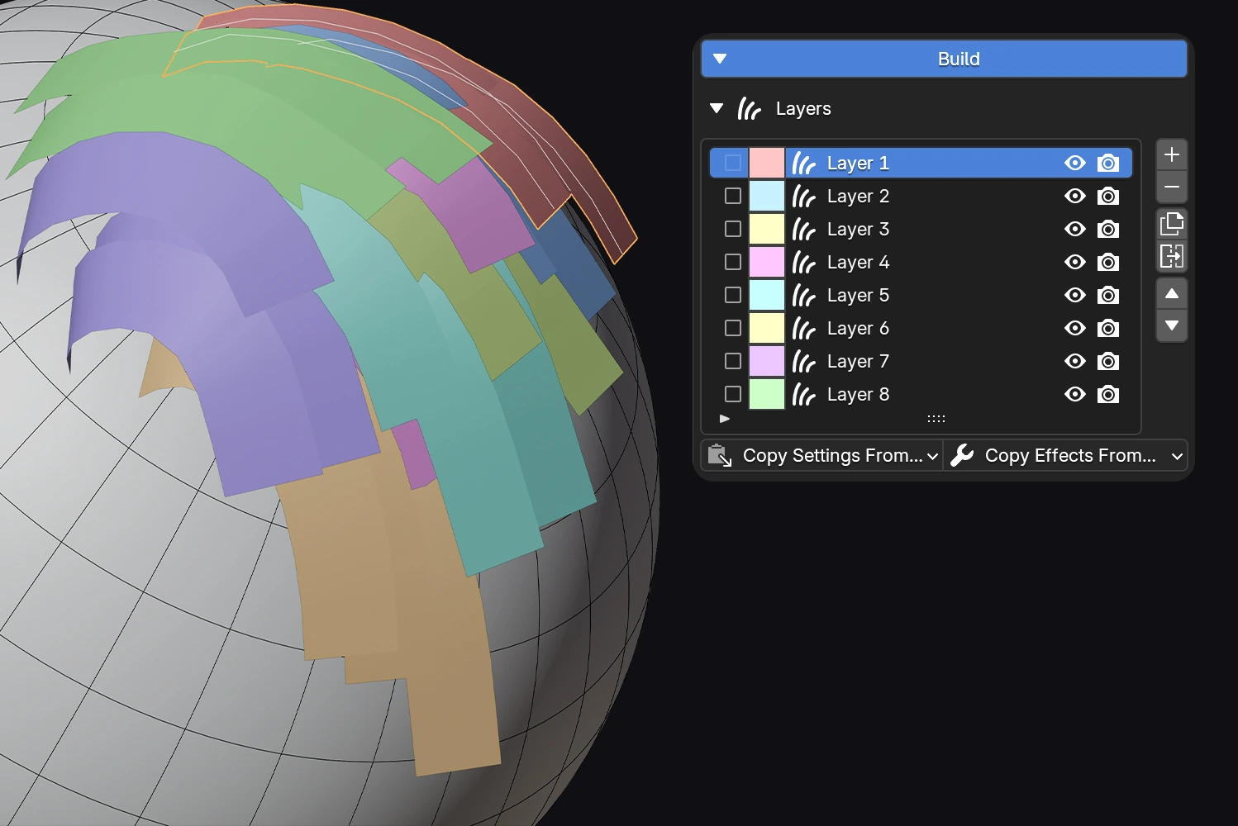Select the Layer 1 name text
This screenshot has height=826, width=1238.
pos(858,164)
